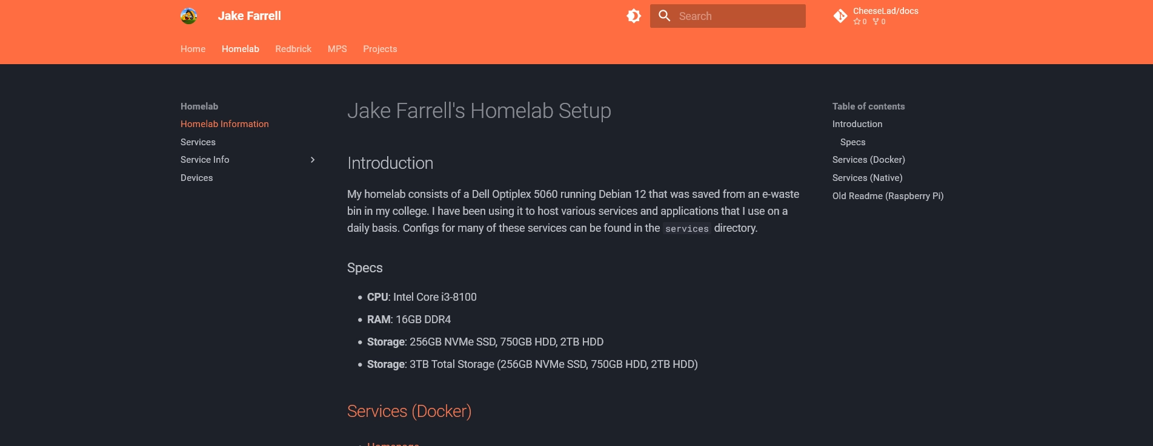Click the star icon beside the repository name
This screenshot has width=1153, height=446.
[x=857, y=21]
